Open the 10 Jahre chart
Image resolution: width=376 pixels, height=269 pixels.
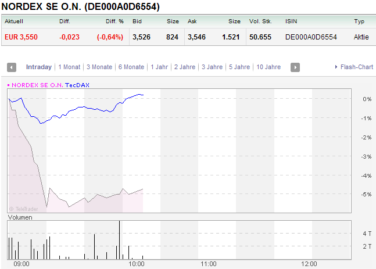(268, 67)
